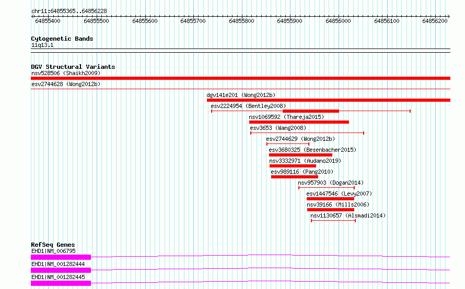Click the red bar under esv989116
The height and width of the screenshot is (289, 465).
pos(295,177)
